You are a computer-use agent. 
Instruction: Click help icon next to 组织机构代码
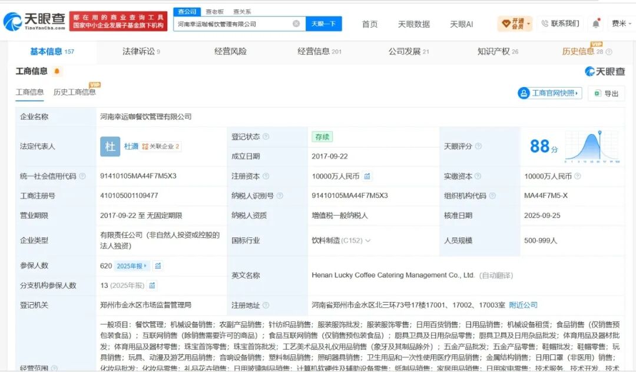point(492,196)
